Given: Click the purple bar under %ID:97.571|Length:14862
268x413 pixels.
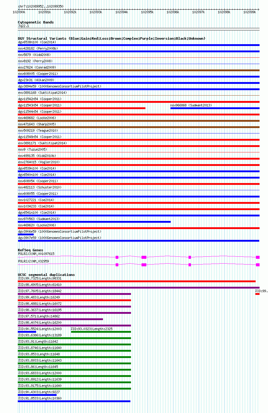Looking at the screenshot, I should point(61,319).
